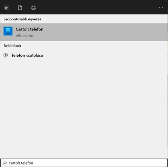This screenshot has height=167, width=168.
Task: Open the more options ellipsis menu
Action: click(161, 8)
